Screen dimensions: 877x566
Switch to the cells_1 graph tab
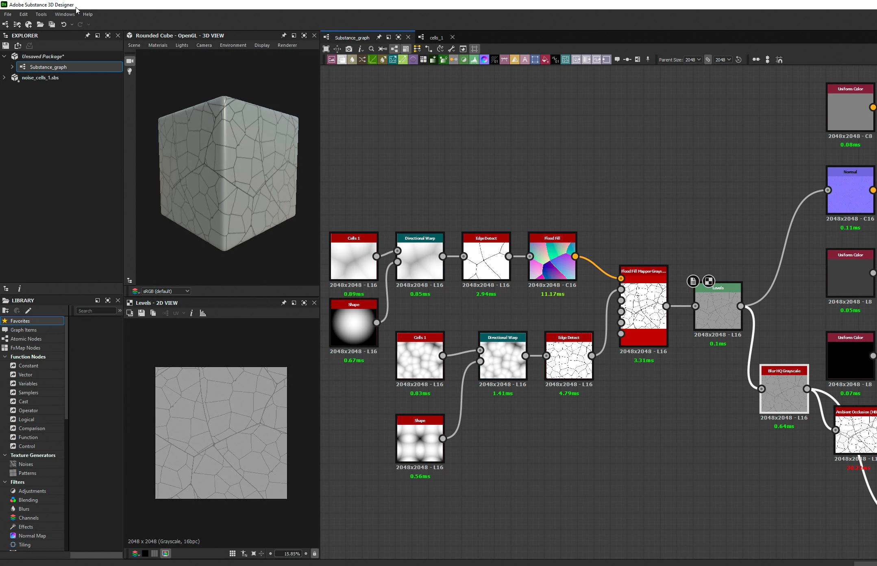click(x=436, y=38)
